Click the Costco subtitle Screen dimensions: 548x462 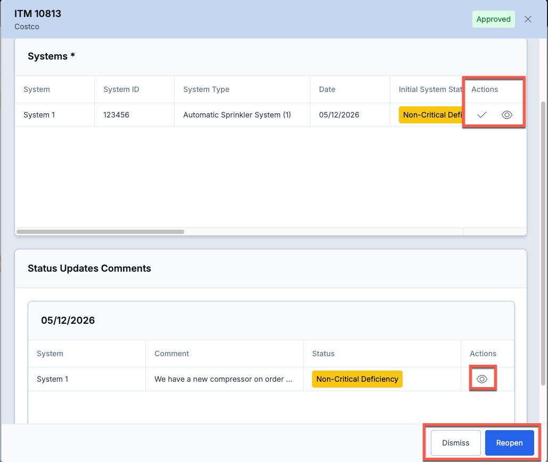point(27,27)
